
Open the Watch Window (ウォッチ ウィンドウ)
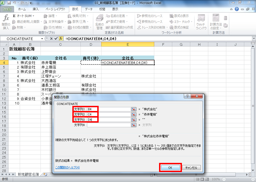click(201, 22)
